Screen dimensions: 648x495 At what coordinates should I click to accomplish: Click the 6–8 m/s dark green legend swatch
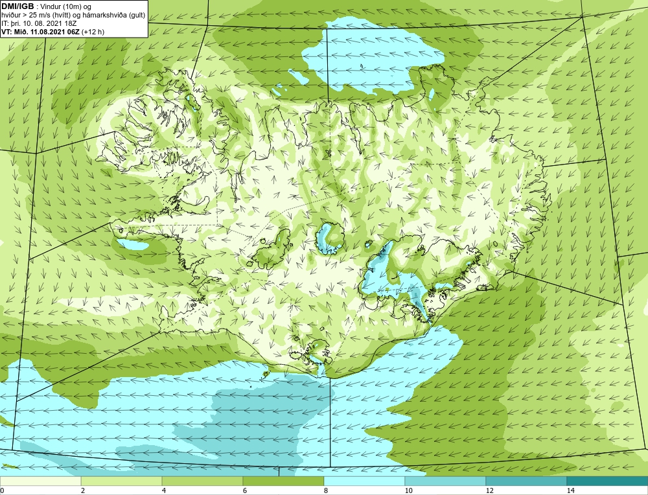point(284,481)
